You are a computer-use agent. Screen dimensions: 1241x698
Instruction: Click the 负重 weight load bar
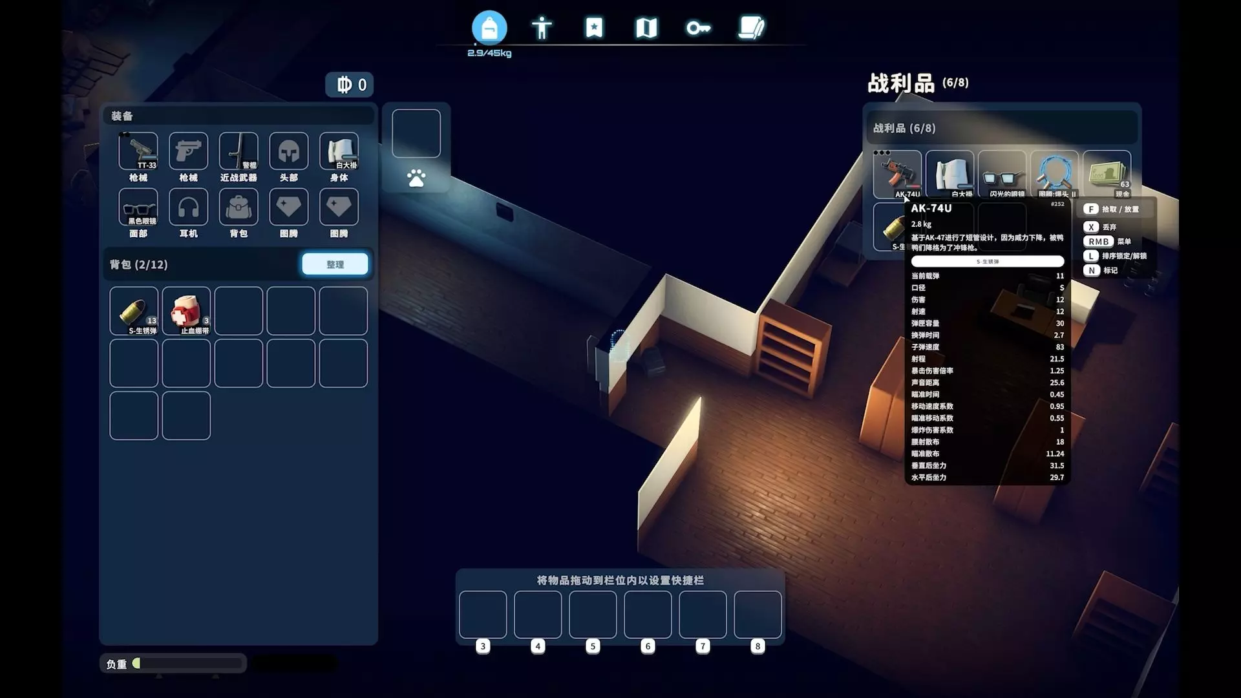[x=187, y=663]
